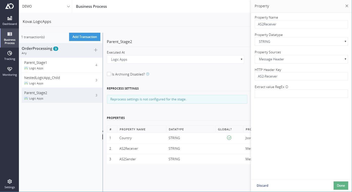Open the Dashboard section
This screenshot has width=352, height=192.
(x=10, y=21)
